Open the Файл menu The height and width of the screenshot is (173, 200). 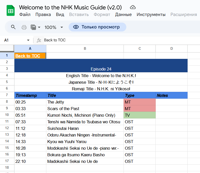tap(25, 14)
